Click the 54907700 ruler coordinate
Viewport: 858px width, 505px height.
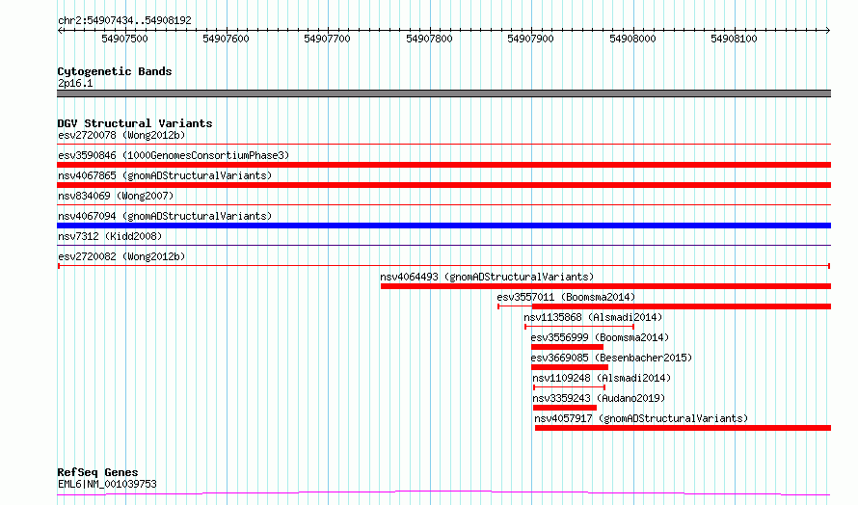point(327,39)
